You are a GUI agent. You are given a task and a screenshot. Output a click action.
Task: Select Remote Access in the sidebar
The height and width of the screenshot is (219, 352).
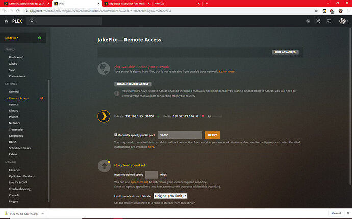point(19,98)
